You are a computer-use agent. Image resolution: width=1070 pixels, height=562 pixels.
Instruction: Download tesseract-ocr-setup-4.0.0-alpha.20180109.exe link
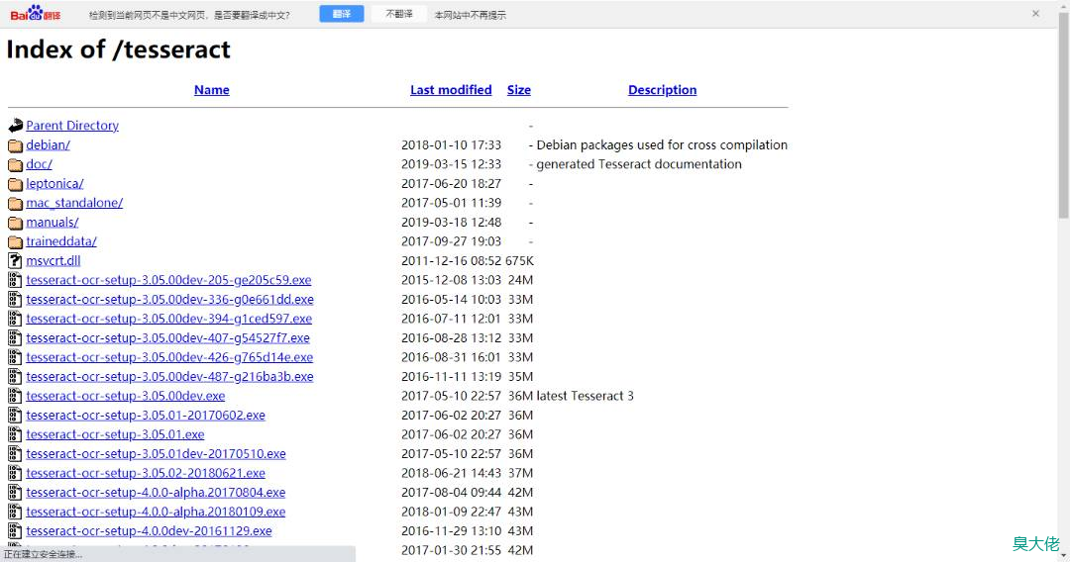pyautogui.click(x=156, y=512)
